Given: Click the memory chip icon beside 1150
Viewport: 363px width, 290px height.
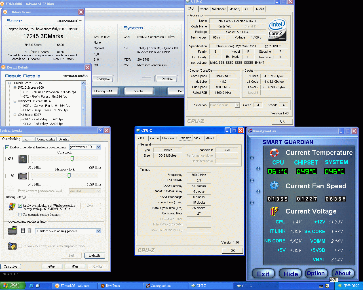Looking at the screenshot, I should coord(23,176).
